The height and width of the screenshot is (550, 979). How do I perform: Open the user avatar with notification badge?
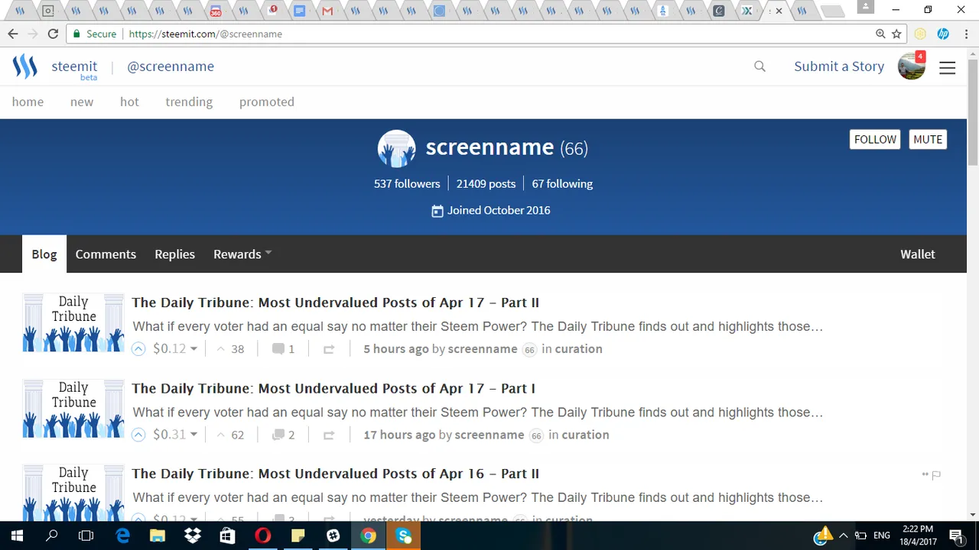point(912,66)
